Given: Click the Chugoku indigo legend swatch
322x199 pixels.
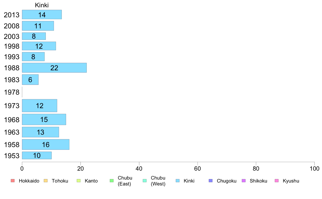Looking at the screenshot, I should tap(211, 181).
